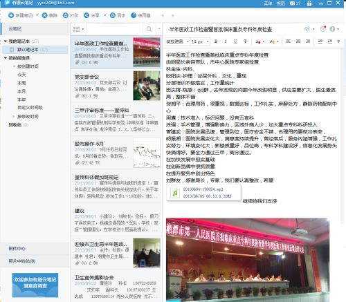The height and width of the screenshot is (302, 346).
Task: Open the search options arrow beside magnifier
Action: 159,29
